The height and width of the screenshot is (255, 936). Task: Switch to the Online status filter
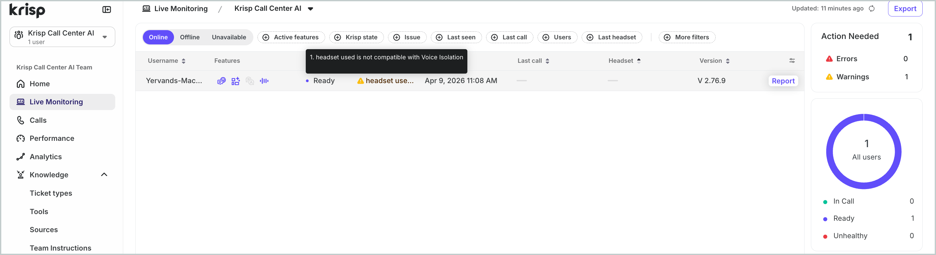tap(158, 37)
